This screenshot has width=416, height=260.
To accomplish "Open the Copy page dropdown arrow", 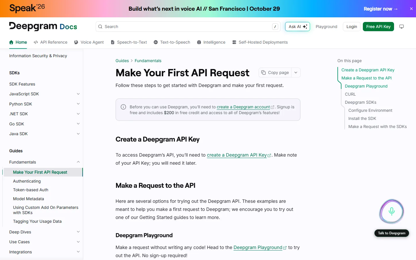I will [x=296, y=73].
